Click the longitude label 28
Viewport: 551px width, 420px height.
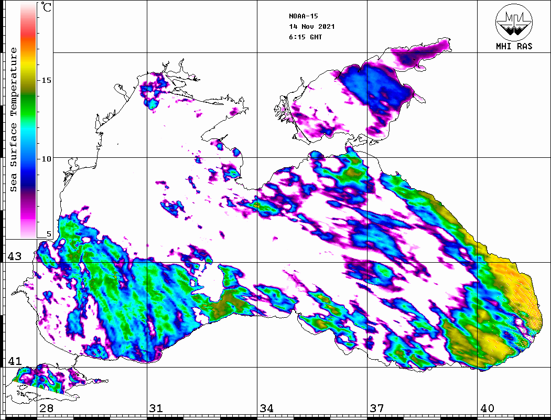(x=46, y=408)
